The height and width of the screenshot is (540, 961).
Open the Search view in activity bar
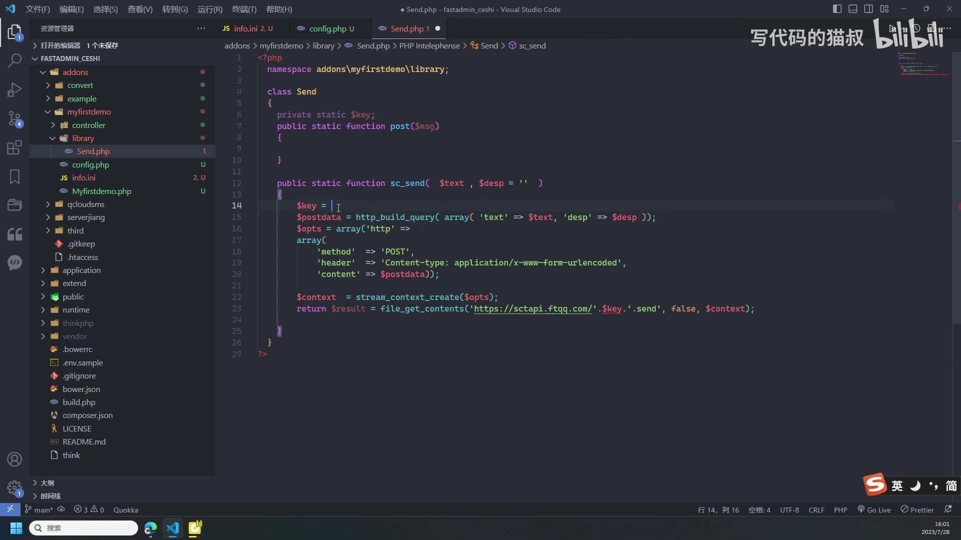click(15, 60)
